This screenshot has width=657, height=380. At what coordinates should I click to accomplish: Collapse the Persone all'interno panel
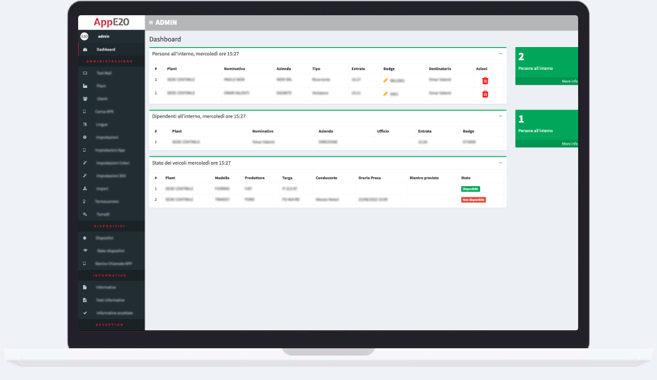coord(500,54)
